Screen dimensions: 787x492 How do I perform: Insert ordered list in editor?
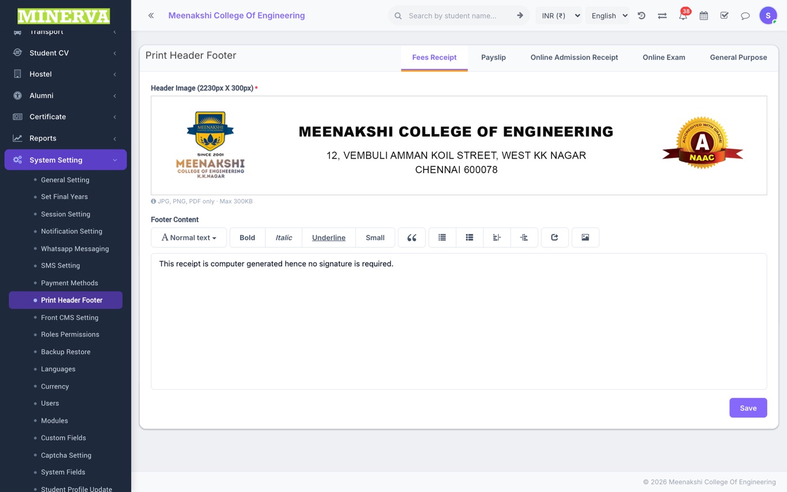pos(469,237)
